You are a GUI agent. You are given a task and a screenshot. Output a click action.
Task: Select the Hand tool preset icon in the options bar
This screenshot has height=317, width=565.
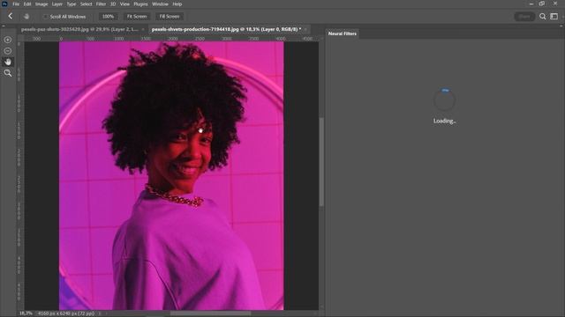click(x=26, y=17)
